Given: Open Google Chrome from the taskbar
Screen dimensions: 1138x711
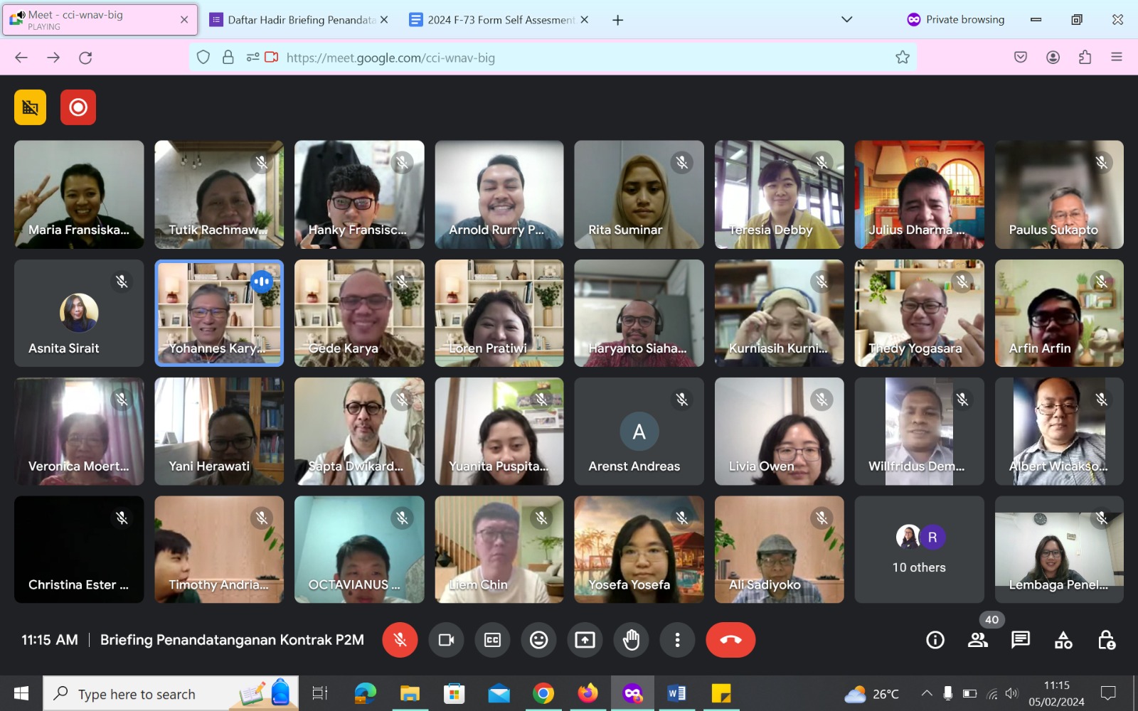Looking at the screenshot, I should 543,693.
